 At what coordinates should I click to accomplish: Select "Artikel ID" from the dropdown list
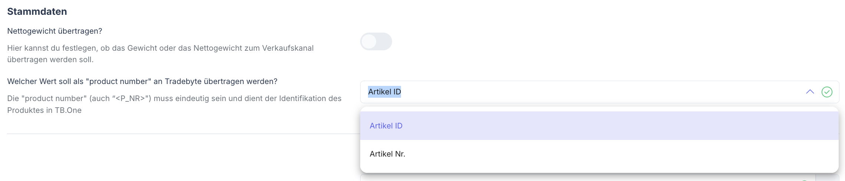click(386, 126)
